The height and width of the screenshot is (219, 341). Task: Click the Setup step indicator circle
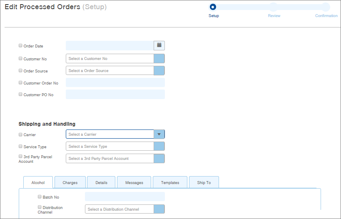click(213, 7)
